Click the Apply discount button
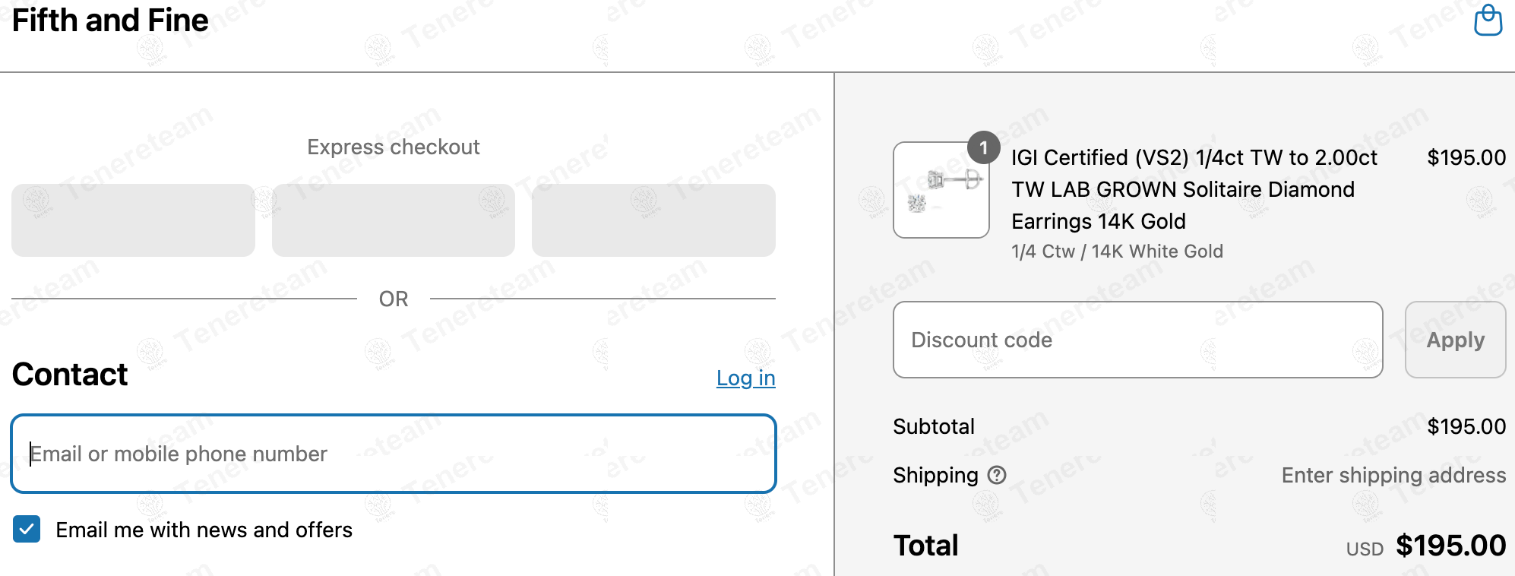Viewport: 1515px width, 576px height. 1455,340
